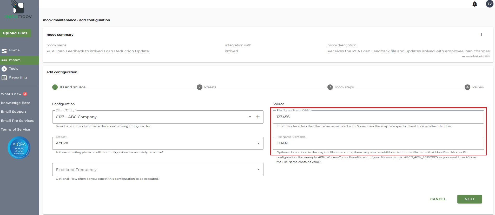
Task: Open moovs in the sidebar
Action: pyautogui.click(x=15, y=60)
